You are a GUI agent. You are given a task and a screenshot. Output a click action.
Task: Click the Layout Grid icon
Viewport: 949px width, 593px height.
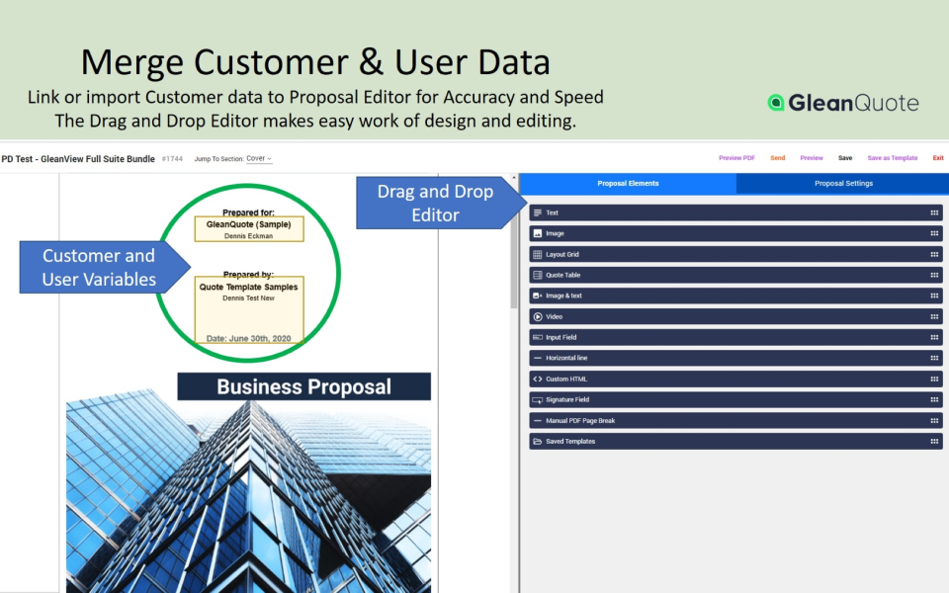537,253
